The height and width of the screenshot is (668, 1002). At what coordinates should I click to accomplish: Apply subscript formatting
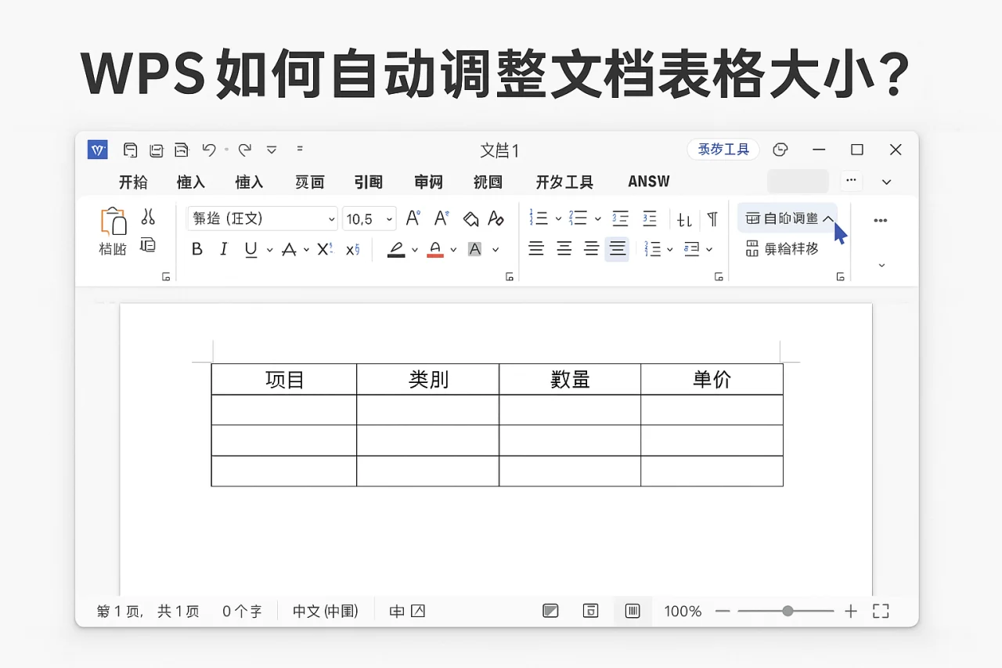(353, 248)
